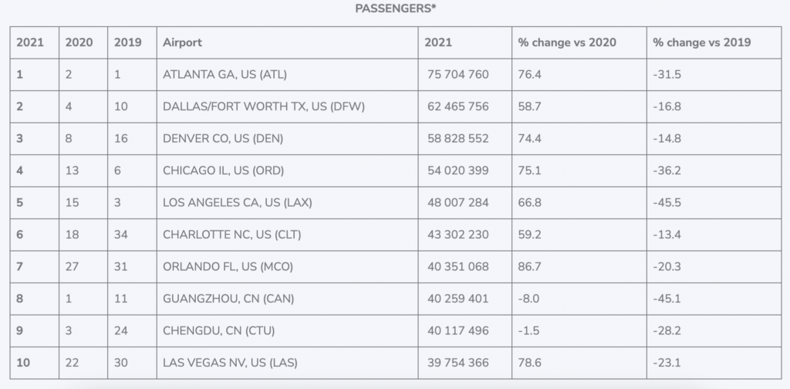790x389 pixels.
Task: Click the PASSENGERS* table title
Action: 396,8
